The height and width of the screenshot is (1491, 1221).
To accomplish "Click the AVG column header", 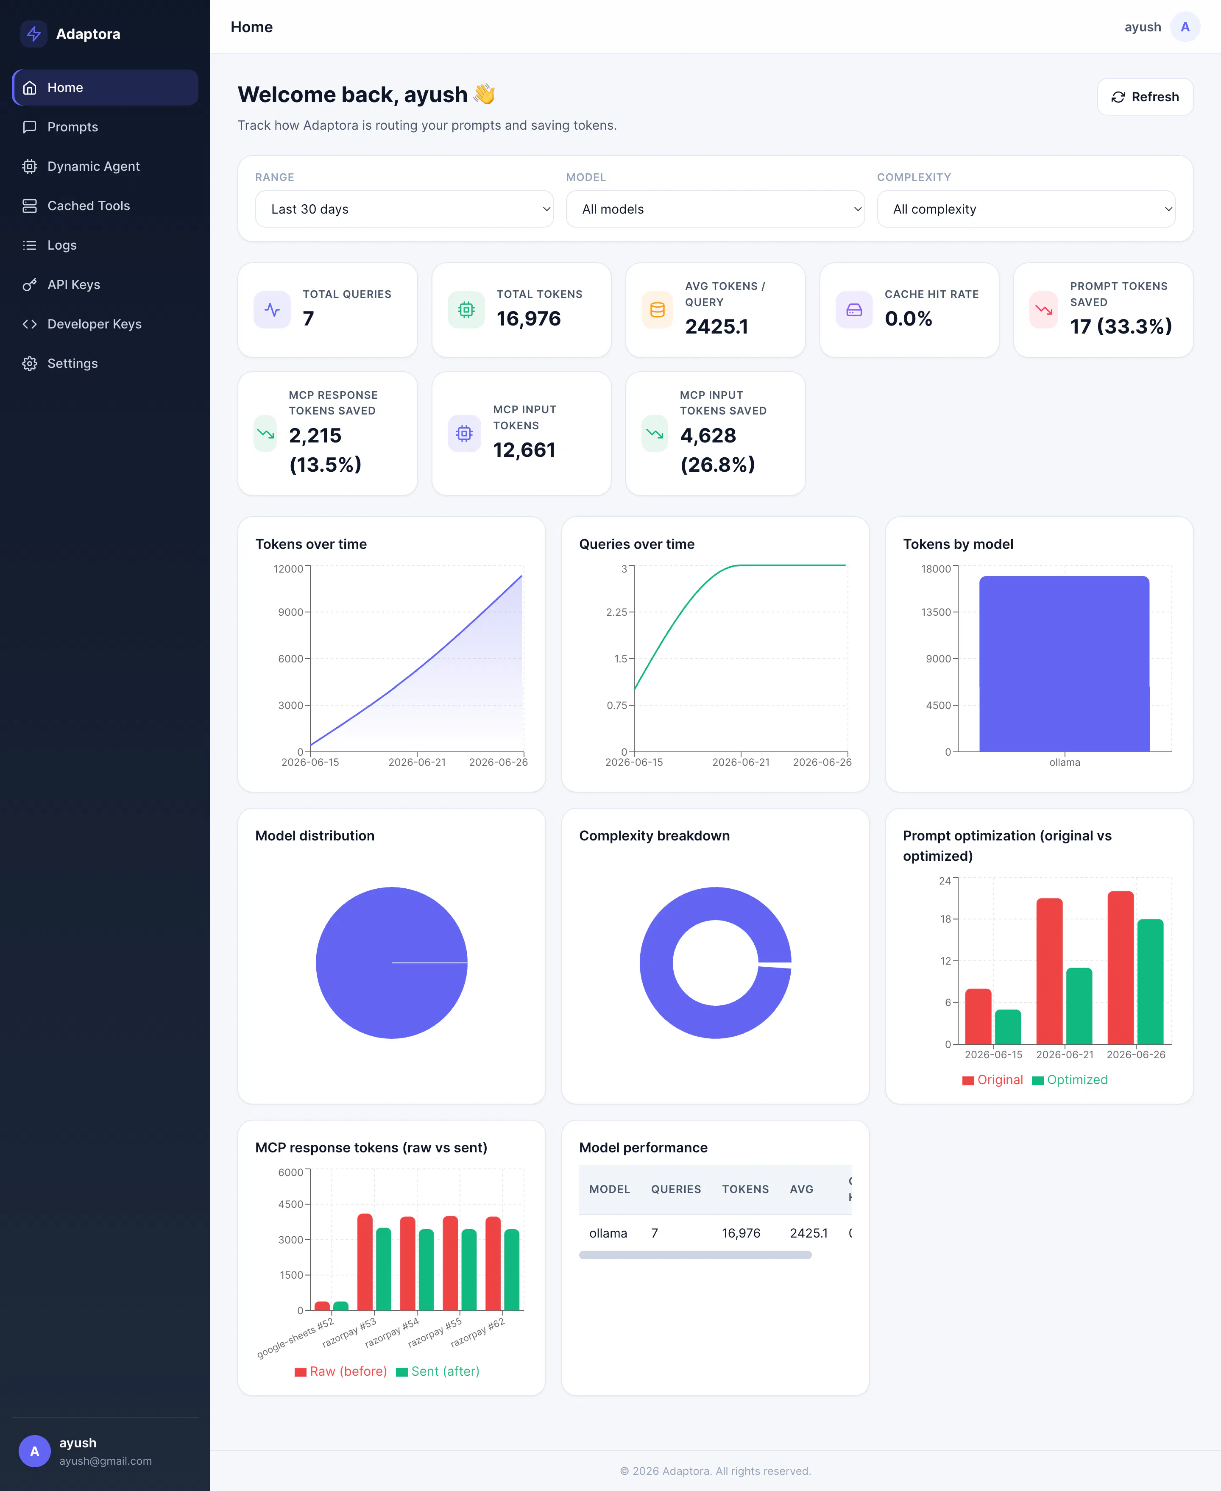I will coord(801,1189).
